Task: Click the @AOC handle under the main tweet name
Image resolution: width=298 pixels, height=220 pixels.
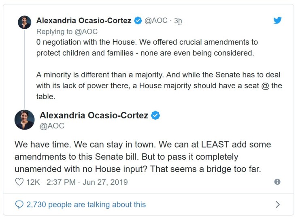Action: point(52,126)
